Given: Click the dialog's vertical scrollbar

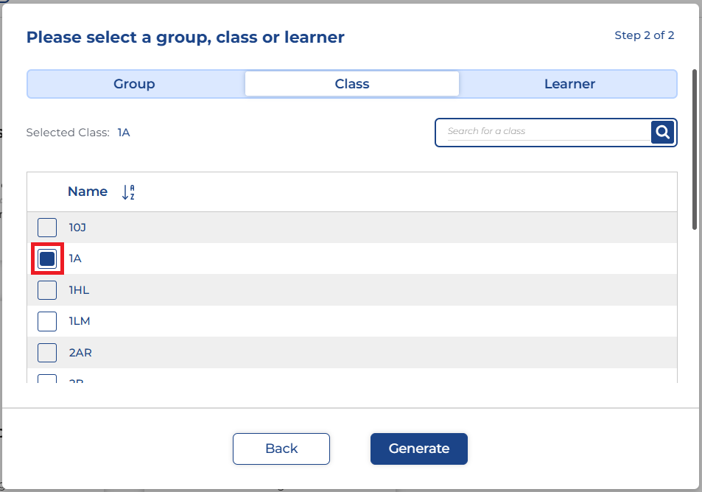Looking at the screenshot, I should click(x=694, y=151).
